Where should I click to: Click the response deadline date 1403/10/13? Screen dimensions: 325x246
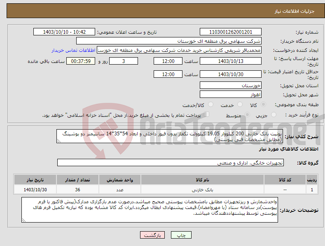[231, 61]
